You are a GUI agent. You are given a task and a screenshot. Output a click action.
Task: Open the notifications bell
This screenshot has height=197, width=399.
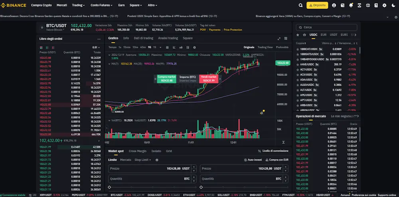coord(351,5)
